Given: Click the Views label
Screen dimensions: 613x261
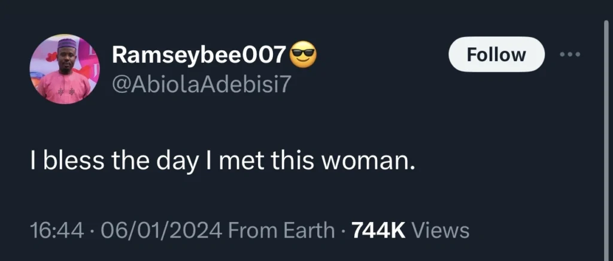Looking at the screenshot, I should click(x=441, y=230).
